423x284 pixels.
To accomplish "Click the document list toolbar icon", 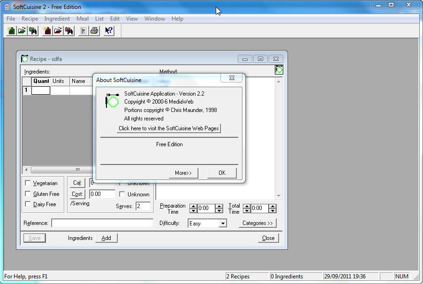I will tap(83, 31).
